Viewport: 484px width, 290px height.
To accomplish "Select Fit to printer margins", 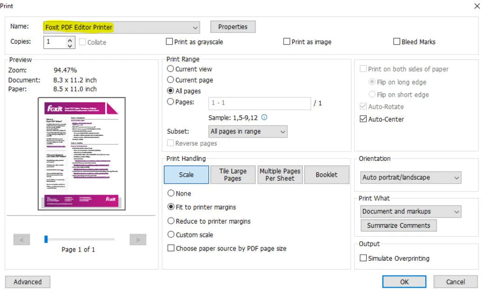I will click(170, 207).
